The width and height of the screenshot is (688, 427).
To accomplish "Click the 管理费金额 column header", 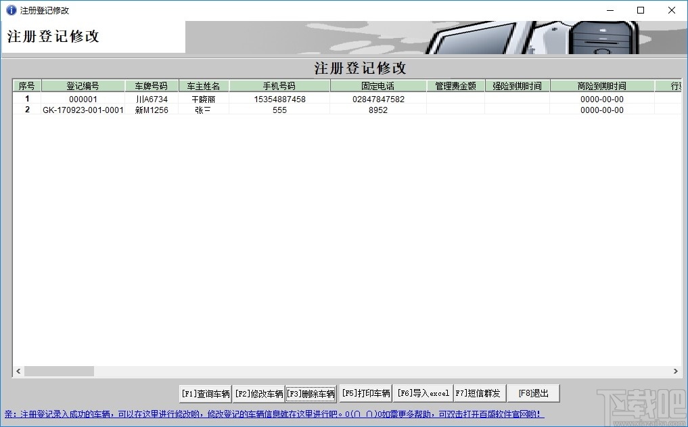I will [x=455, y=85].
